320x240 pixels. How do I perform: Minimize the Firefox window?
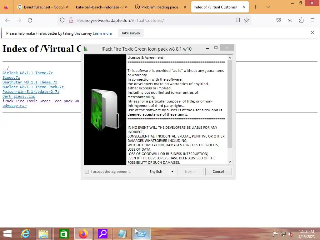pyautogui.click(x=292, y=3)
